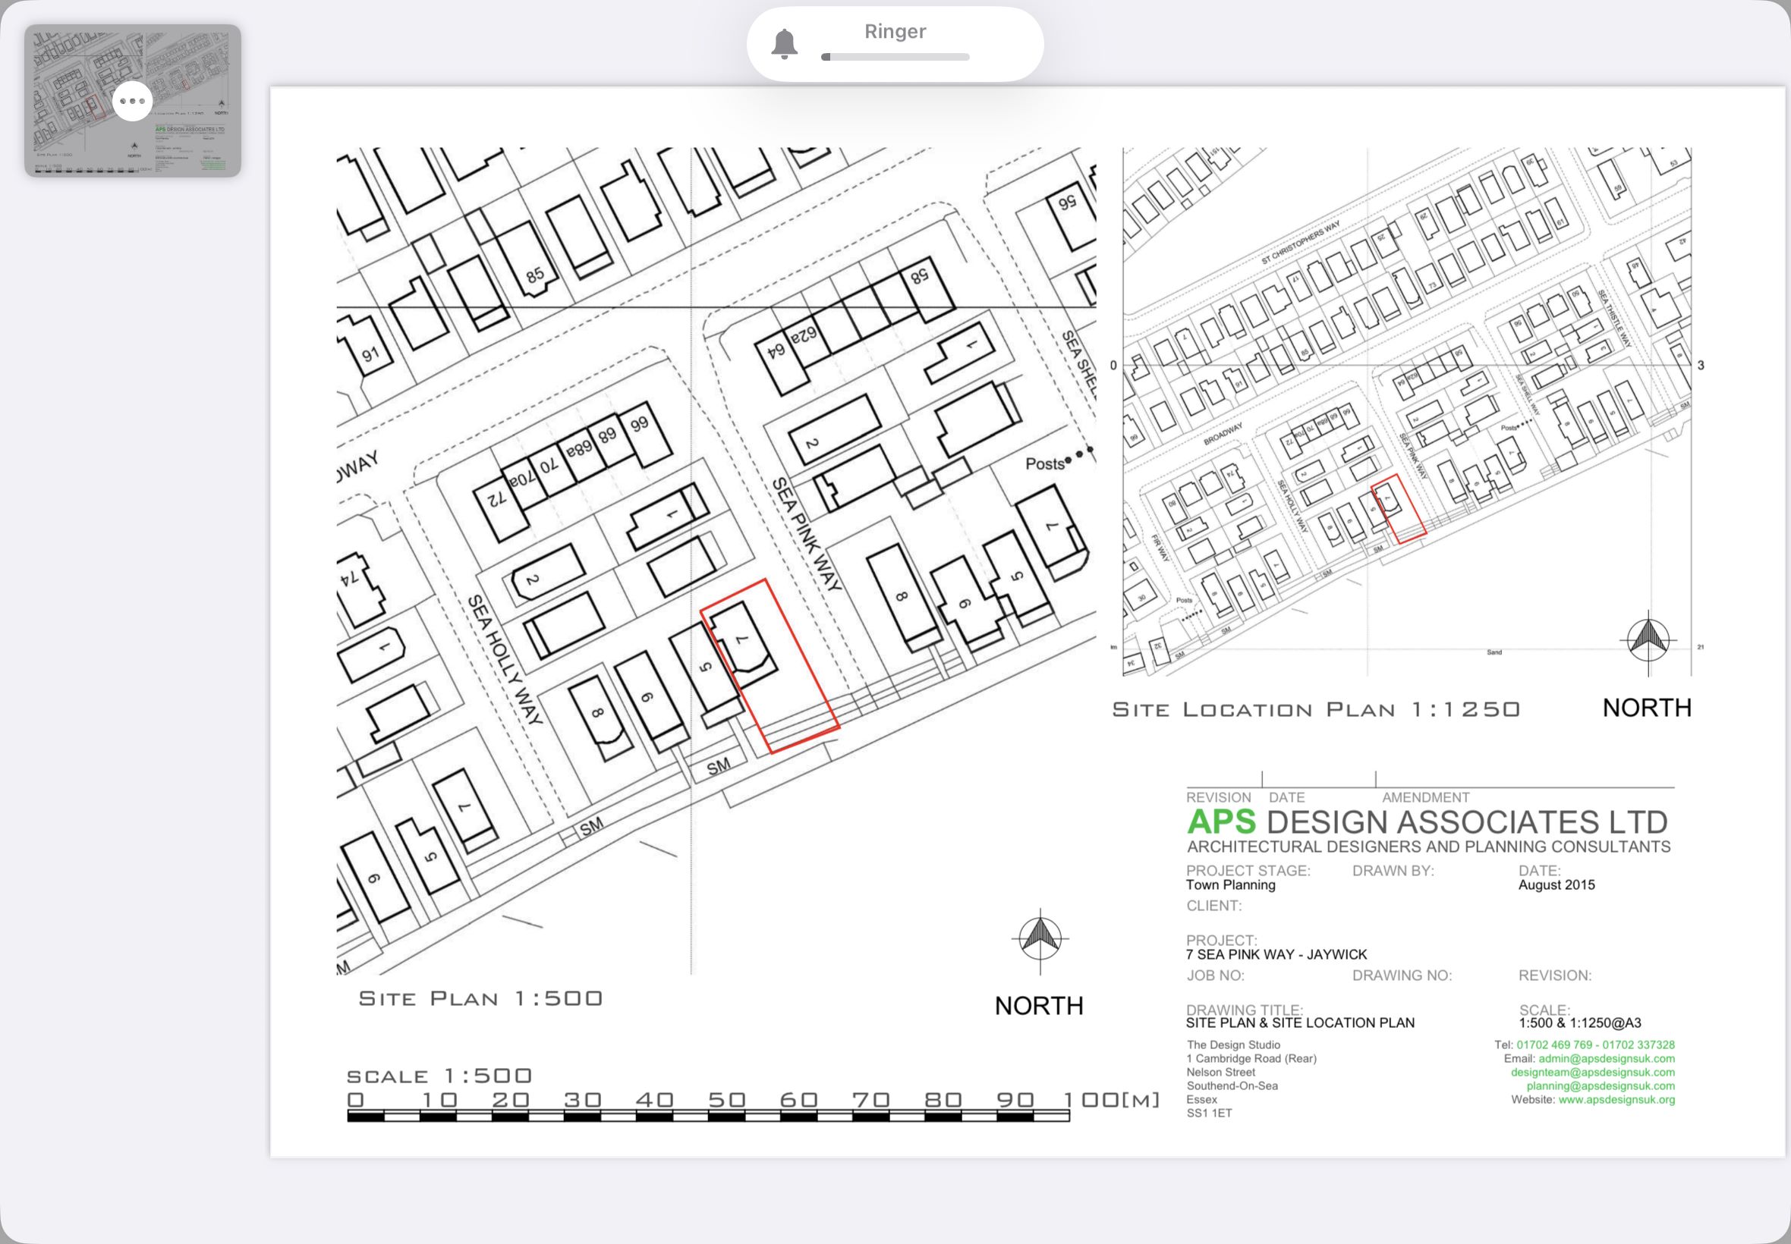Viewport: 1791px width, 1244px height.
Task: Tap the bell icon in the Ringer overlay
Action: 785,44
